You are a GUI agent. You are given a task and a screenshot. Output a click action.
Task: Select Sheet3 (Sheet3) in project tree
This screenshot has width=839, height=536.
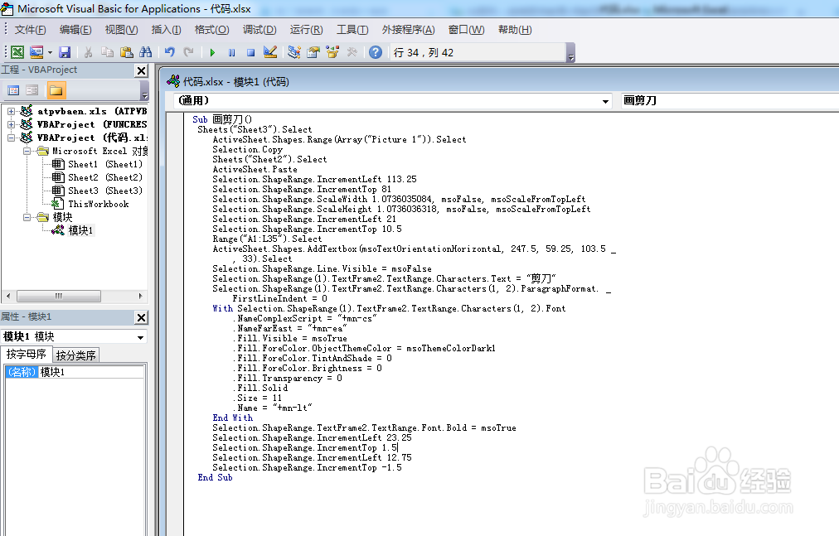point(104,191)
